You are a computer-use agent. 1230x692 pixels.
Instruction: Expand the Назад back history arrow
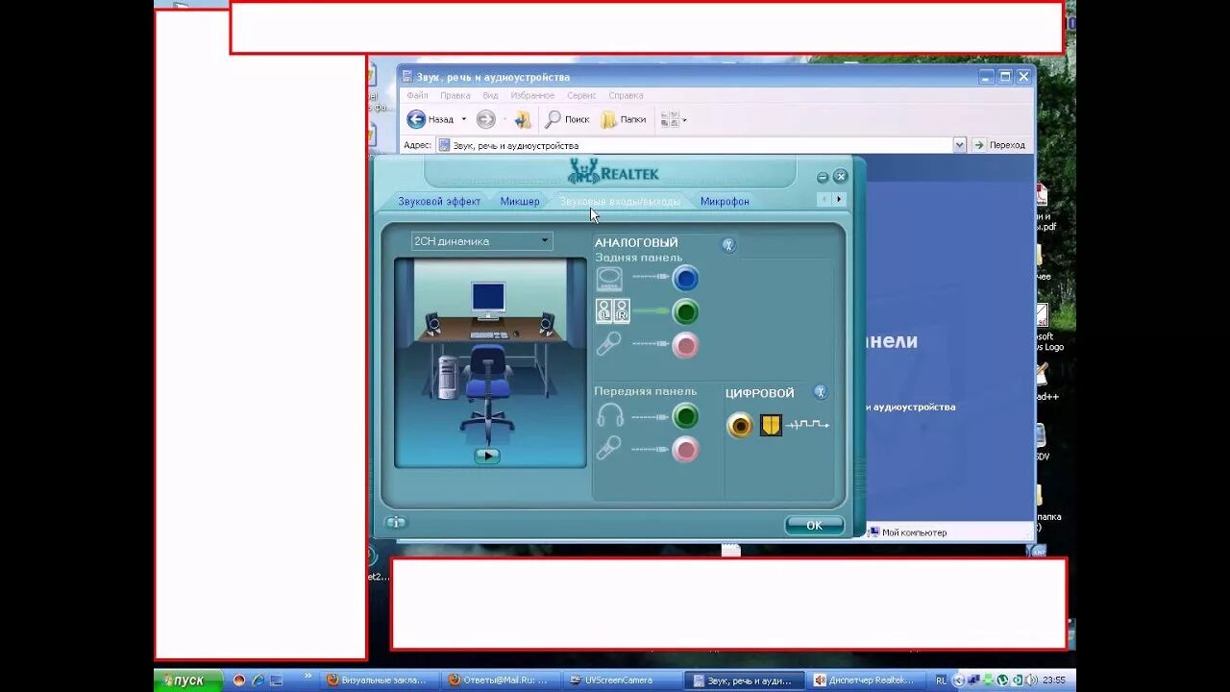pyautogui.click(x=463, y=119)
